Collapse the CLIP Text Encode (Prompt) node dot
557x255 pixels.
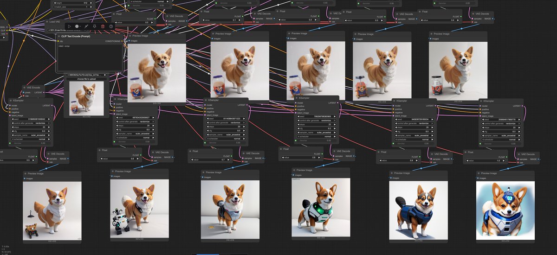(x=59, y=36)
